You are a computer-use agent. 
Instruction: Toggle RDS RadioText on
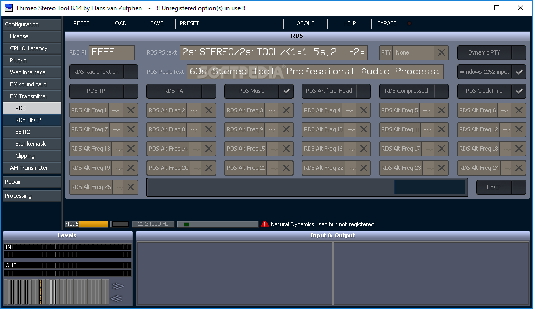(104, 72)
